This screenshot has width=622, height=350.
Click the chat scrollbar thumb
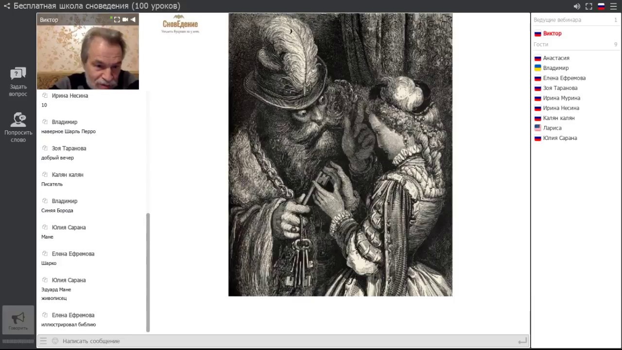[148, 272]
